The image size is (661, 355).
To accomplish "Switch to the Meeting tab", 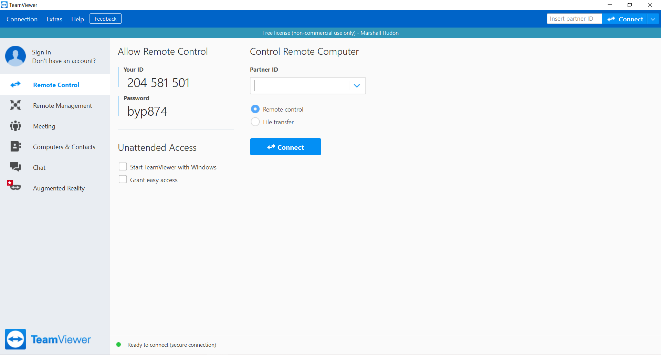I will [x=55, y=126].
